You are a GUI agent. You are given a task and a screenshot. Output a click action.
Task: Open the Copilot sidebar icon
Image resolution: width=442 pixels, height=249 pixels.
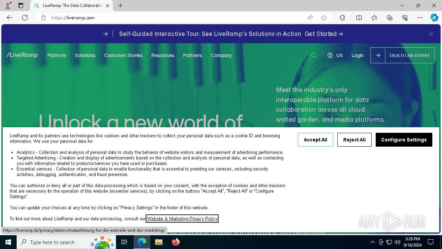pos(434,18)
